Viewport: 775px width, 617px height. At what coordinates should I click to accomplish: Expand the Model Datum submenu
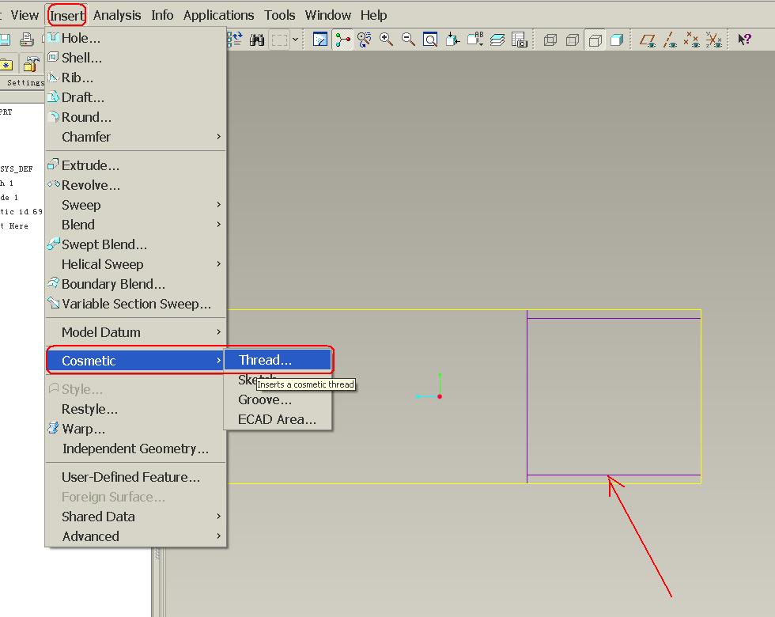coord(135,332)
